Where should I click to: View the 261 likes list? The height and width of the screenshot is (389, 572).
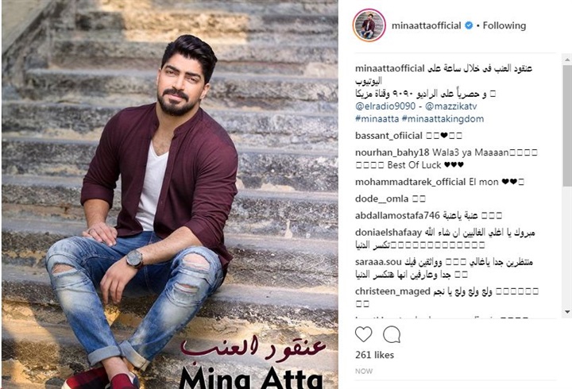pyautogui.click(x=374, y=355)
